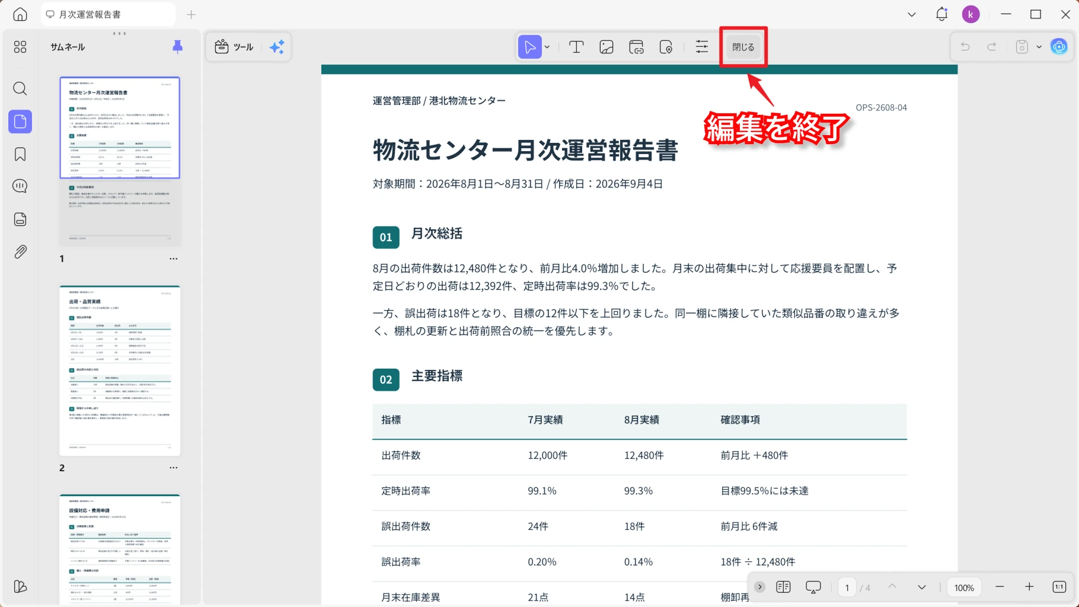This screenshot has width=1079, height=607.
Task: Open the edit settings sliders icon
Action: click(x=702, y=47)
